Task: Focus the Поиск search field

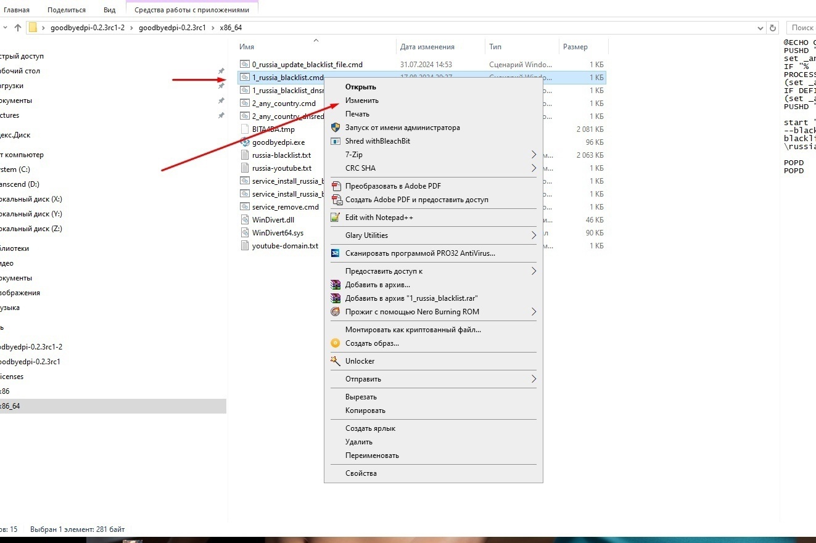Action: pyautogui.click(x=802, y=28)
